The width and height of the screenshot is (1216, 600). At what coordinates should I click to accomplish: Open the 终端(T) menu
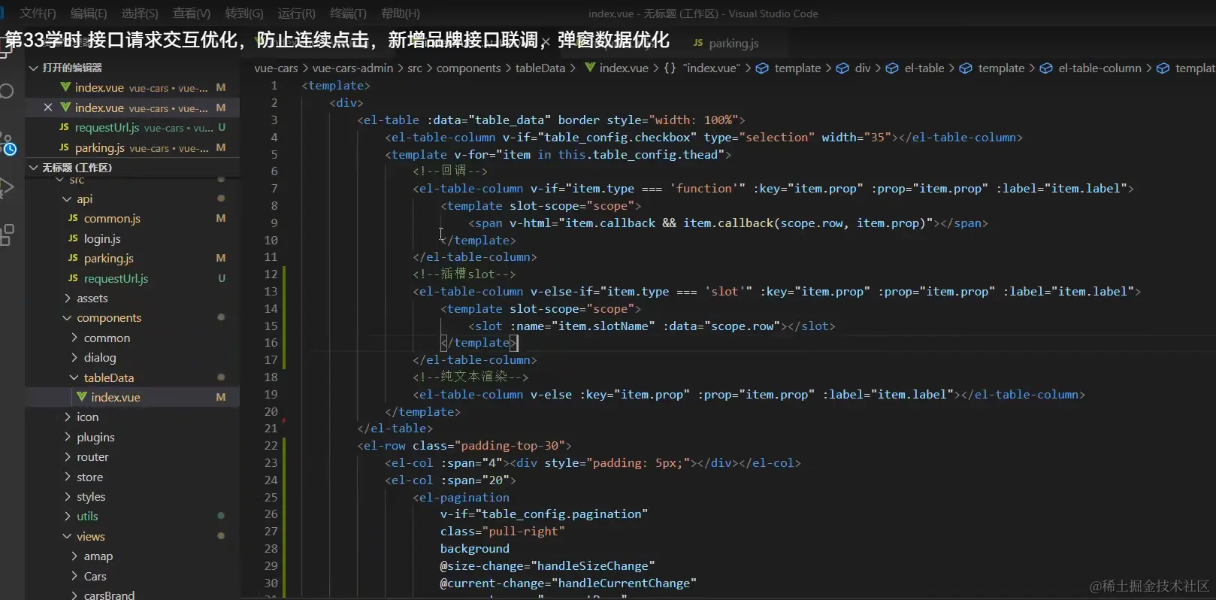point(348,14)
